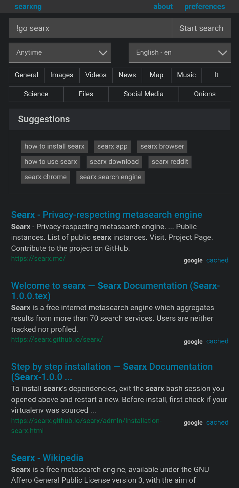Switch to the Science category
Image resolution: width=239 pixels, height=488 pixels.
point(36,94)
